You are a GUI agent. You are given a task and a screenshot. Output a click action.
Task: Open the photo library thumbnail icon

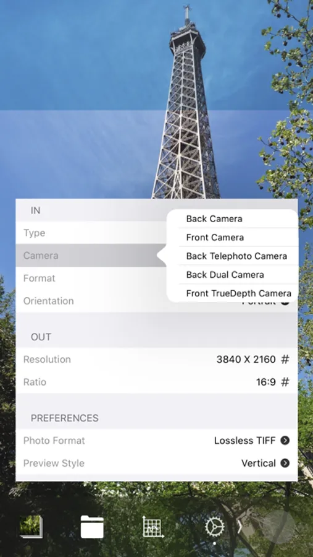click(31, 527)
